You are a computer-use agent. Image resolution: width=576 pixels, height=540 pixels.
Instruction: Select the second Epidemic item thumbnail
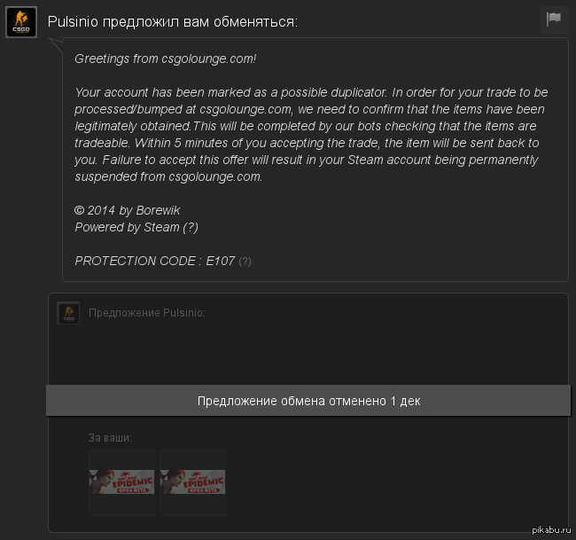click(x=192, y=482)
